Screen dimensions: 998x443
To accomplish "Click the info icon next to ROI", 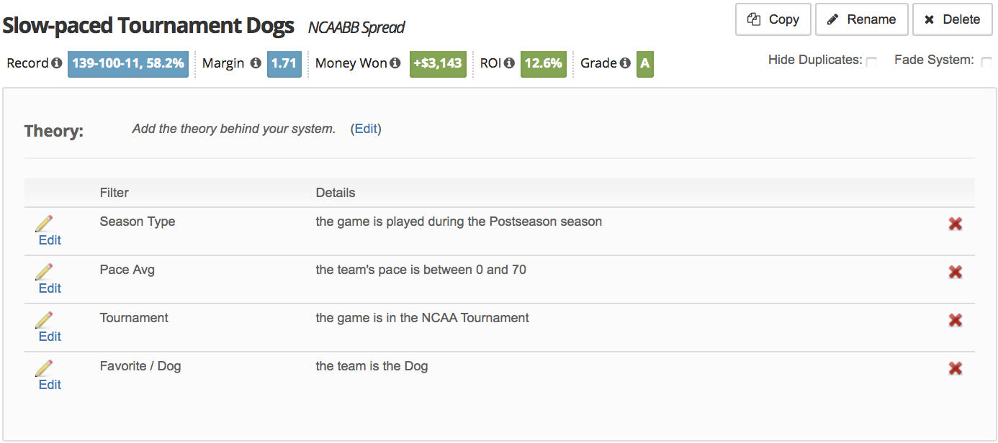I will pos(509,63).
